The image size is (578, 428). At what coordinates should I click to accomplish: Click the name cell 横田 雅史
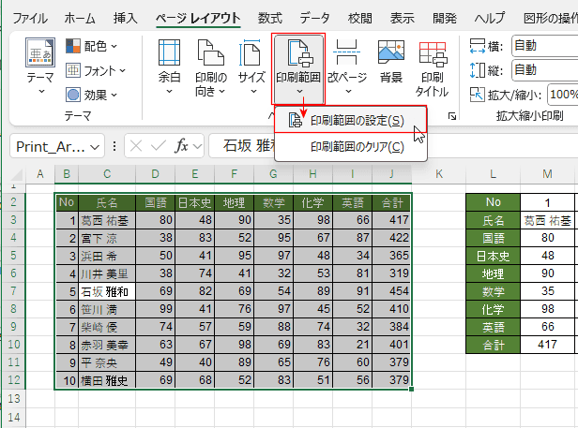(107, 380)
